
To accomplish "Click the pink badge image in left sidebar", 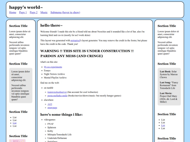I will tap(19, 141).
